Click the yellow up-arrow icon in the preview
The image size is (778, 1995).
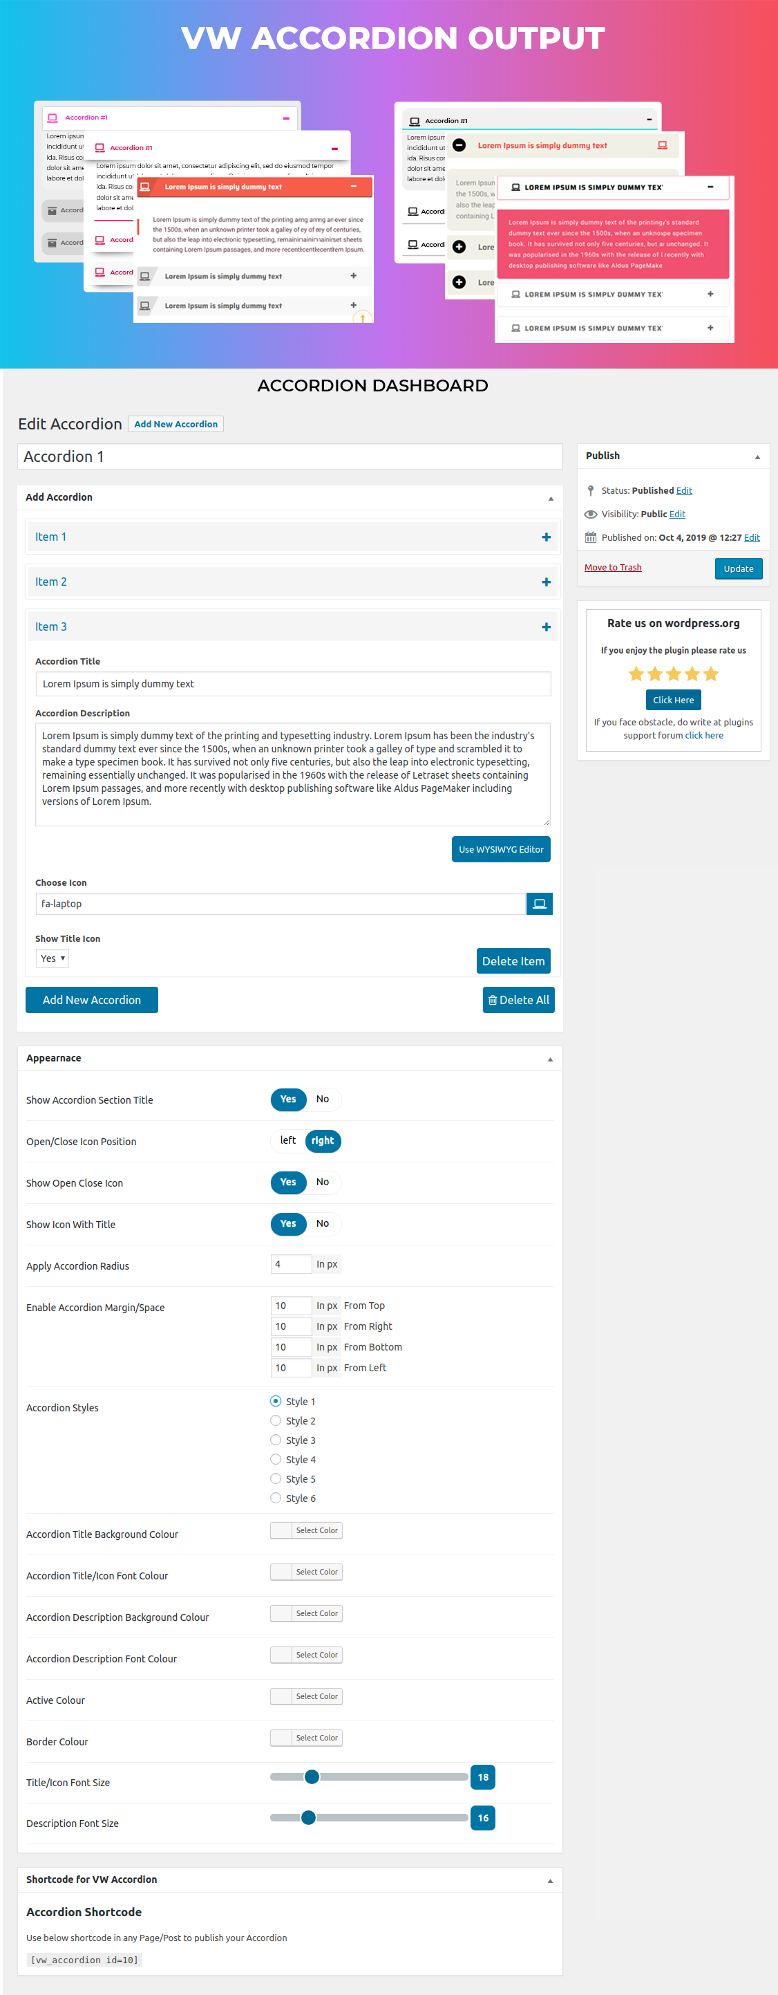[362, 317]
